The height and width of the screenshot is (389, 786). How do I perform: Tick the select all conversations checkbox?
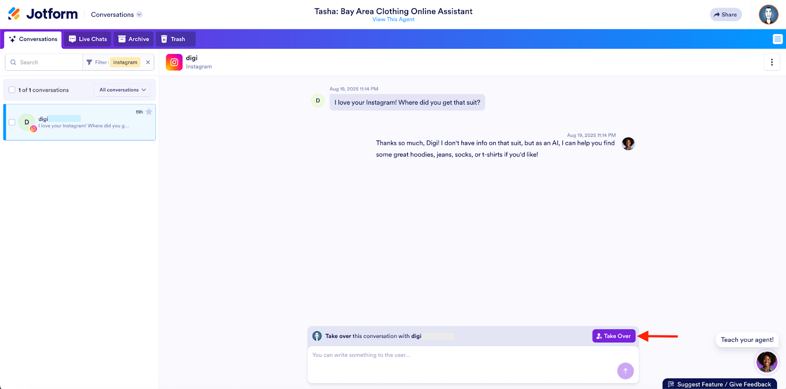click(x=12, y=90)
